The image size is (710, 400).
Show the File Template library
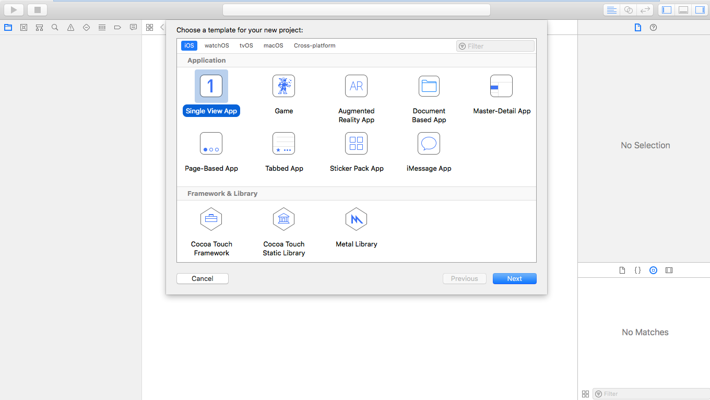622,270
